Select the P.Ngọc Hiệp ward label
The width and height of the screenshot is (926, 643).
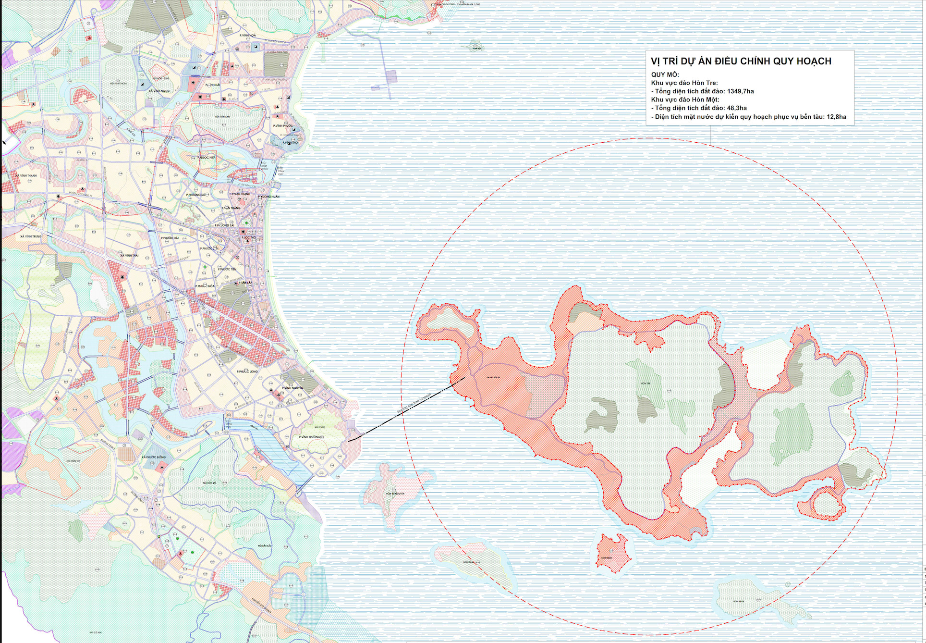[x=206, y=157]
